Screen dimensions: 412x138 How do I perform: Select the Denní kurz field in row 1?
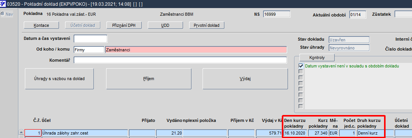[x=370, y=133]
